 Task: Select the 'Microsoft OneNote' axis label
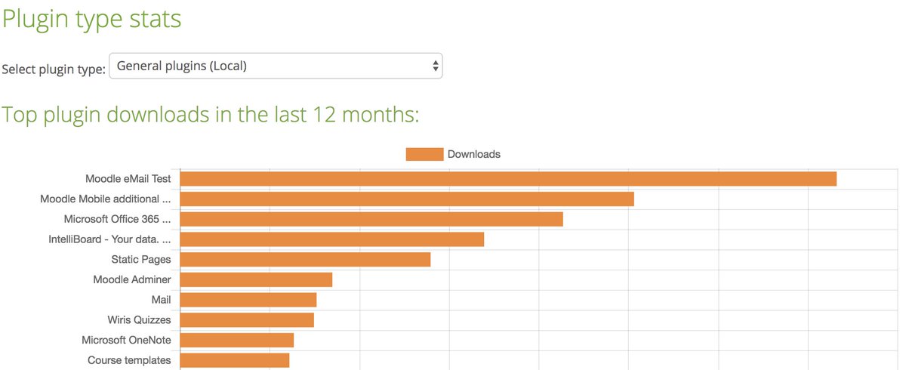pos(127,341)
